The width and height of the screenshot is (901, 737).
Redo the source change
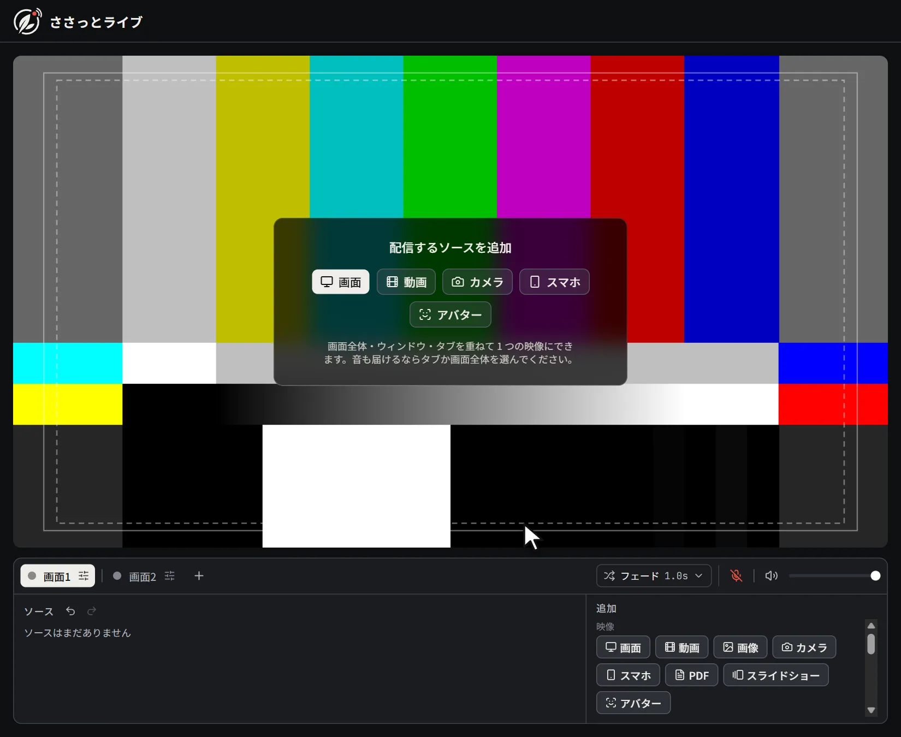click(x=92, y=611)
